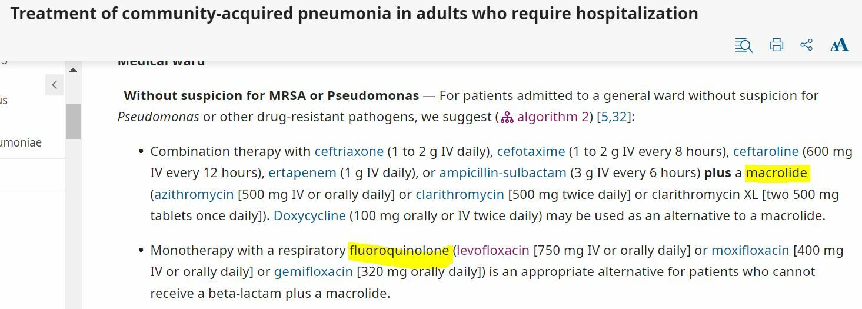Open the clarithromycin drug link
This screenshot has width=862, height=309.
(x=460, y=194)
